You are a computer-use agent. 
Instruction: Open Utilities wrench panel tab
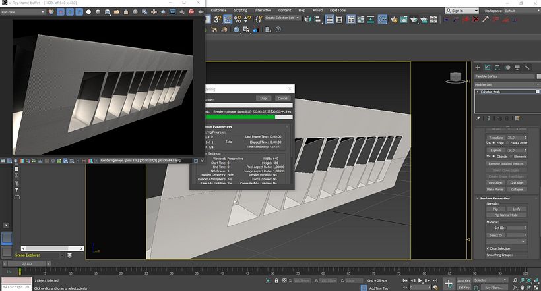(x=527, y=68)
